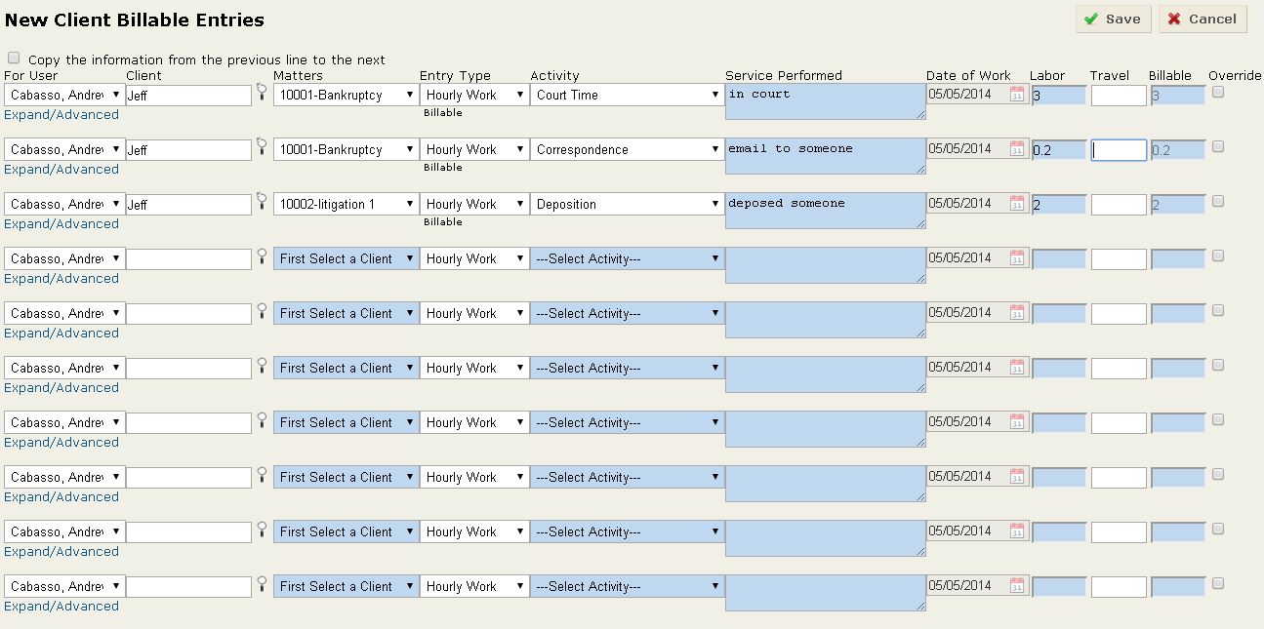Click the 'deposed someone' service text area
This screenshot has height=629, width=1264.
tap(826, 211)
